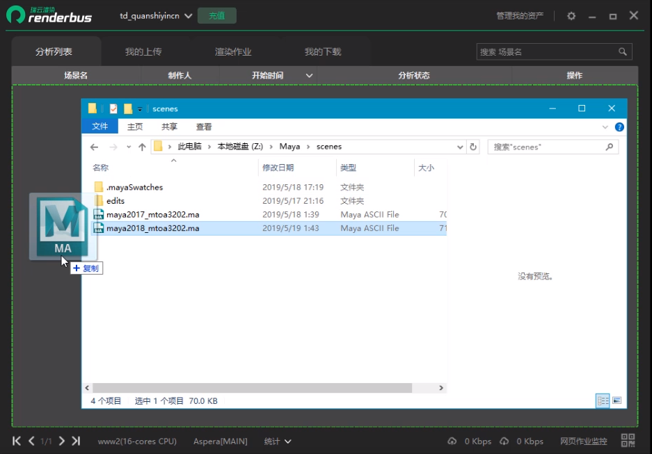652x454 pixels.
Task: Click the Renderbus logo
Action: [x=49, y=15]
